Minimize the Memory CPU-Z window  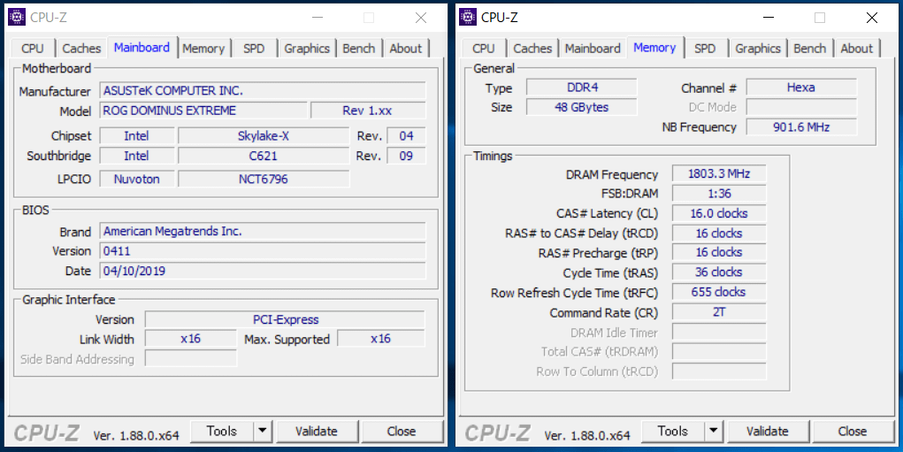click(769, 18)
